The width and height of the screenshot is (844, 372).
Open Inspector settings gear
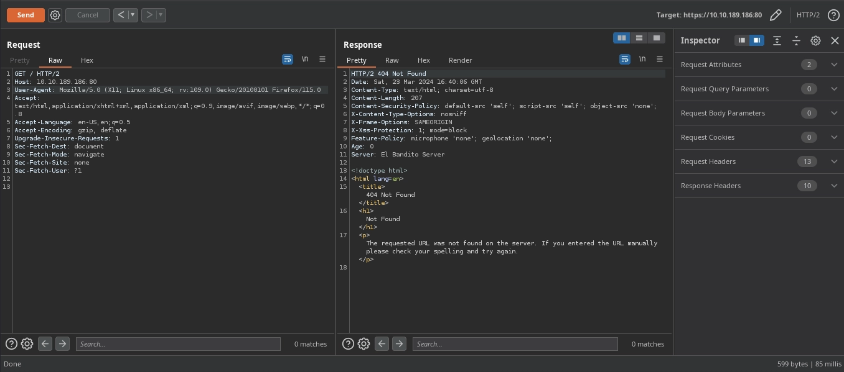coord(815,40)
